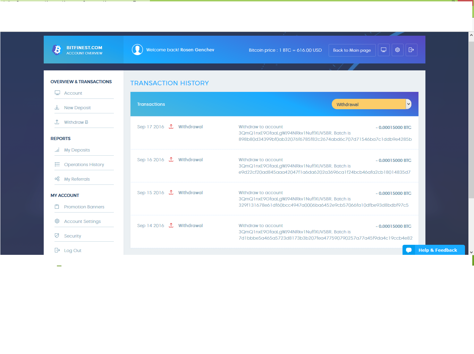
Task: Click the logout arrow icon in header
Action: pos(411,50)
